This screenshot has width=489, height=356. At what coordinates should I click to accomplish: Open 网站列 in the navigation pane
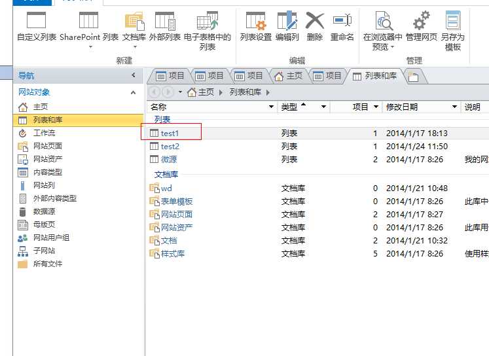(x=78, y=185)
